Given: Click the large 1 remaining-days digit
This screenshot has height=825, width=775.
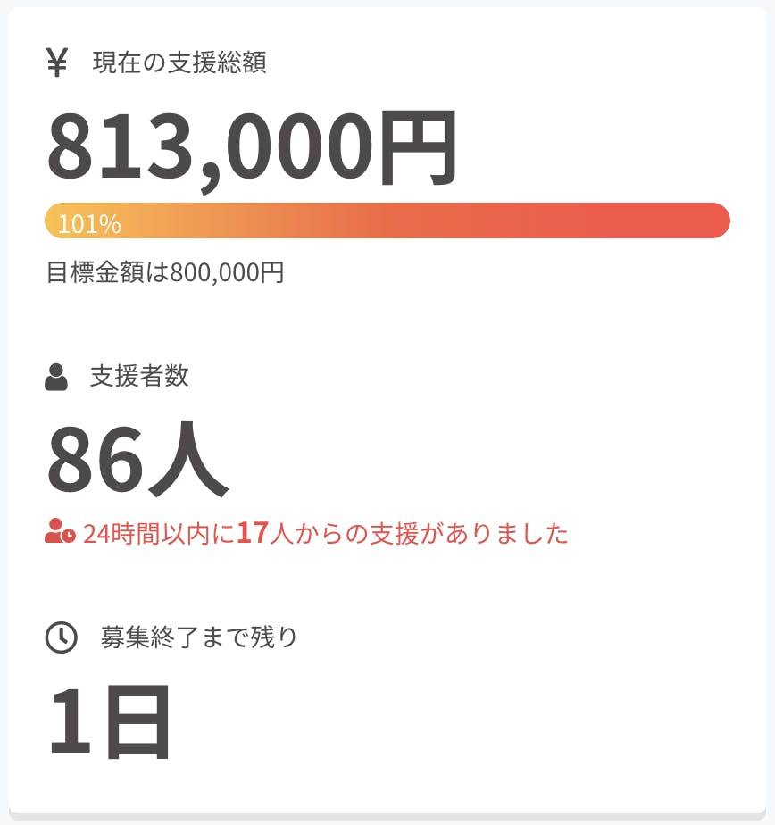Looking at the screenshot, I should pos(71,721).
